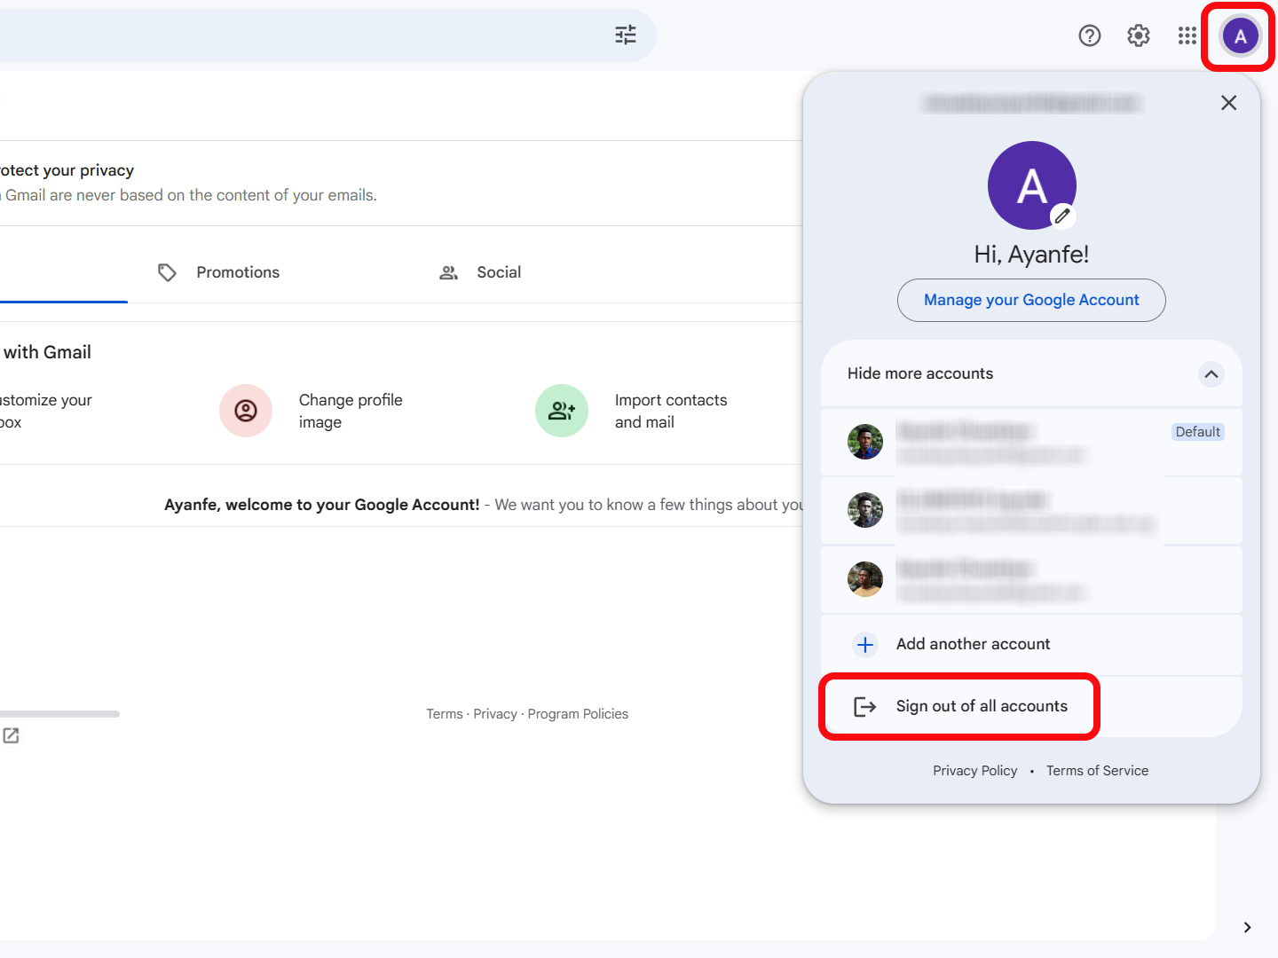Click the Default badge label

click(1198, 432)
